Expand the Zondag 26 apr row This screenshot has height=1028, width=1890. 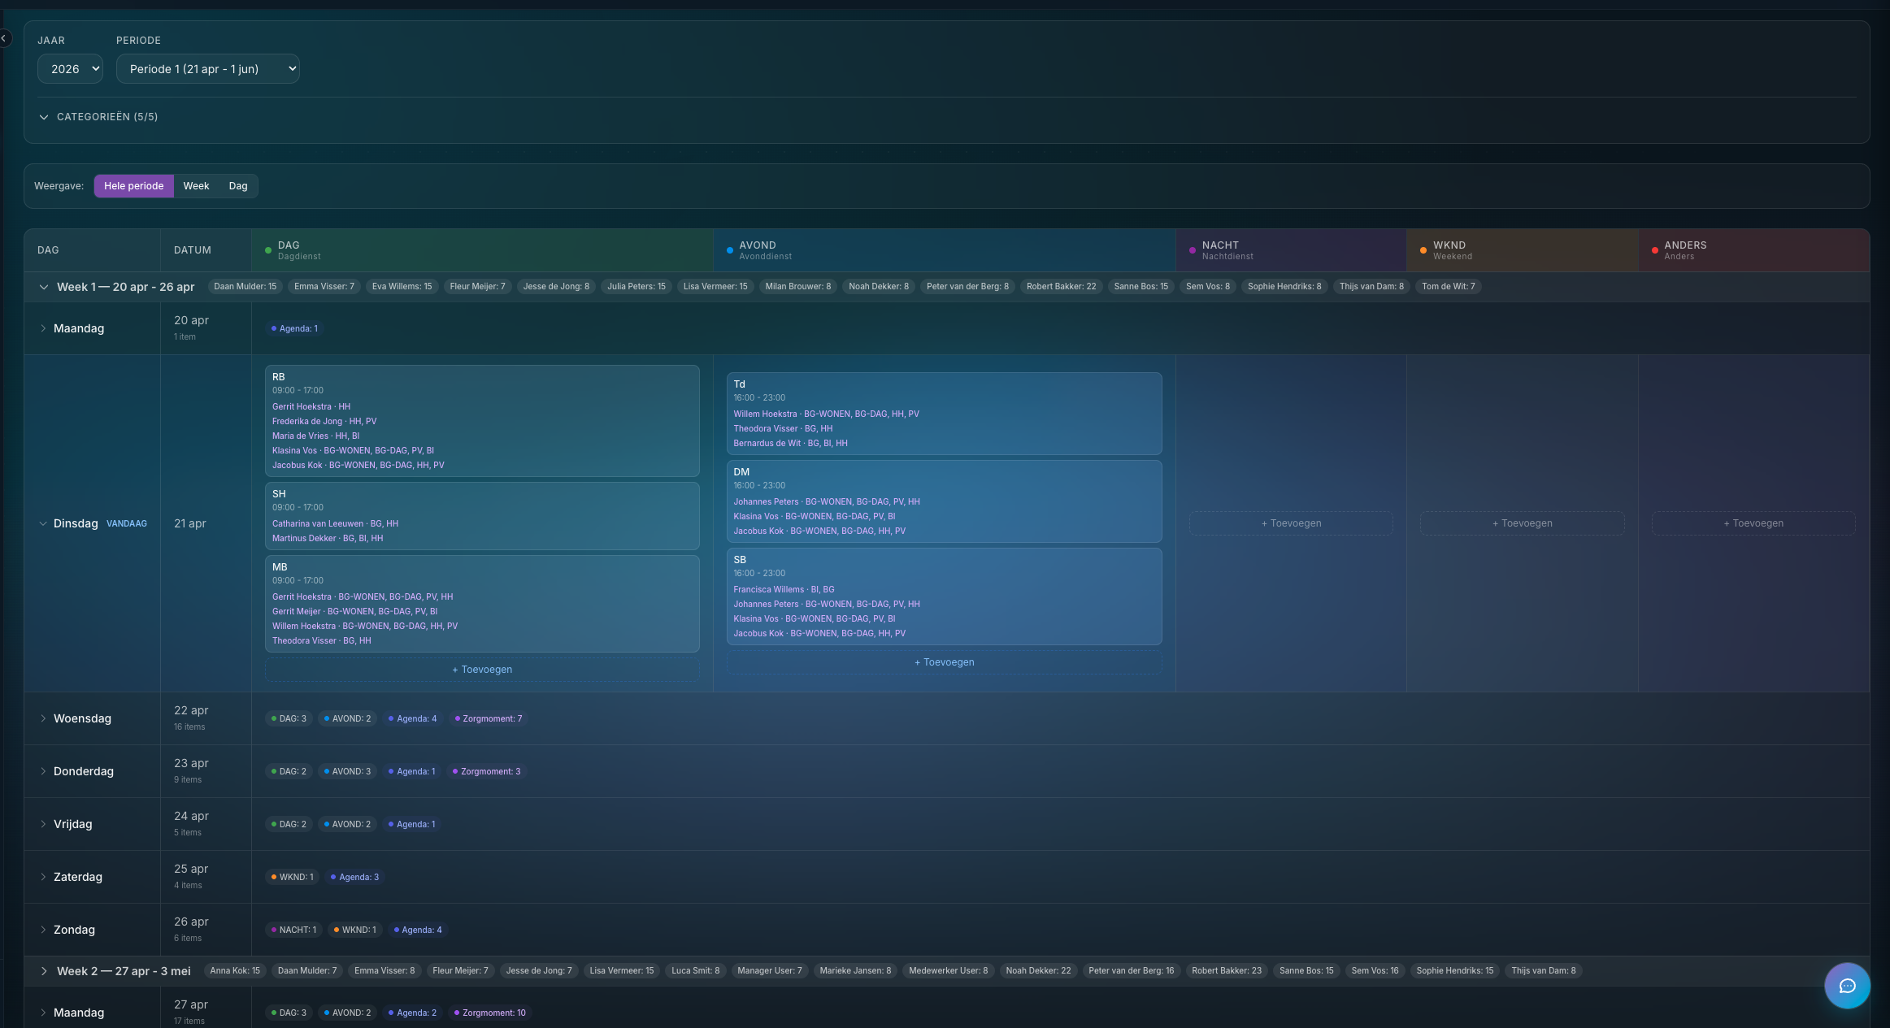[x=43, y=930]
